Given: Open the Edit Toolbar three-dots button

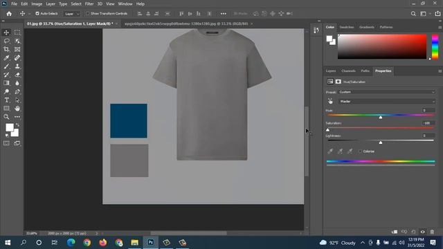Looking at the screenshot, I should point(17,117).
